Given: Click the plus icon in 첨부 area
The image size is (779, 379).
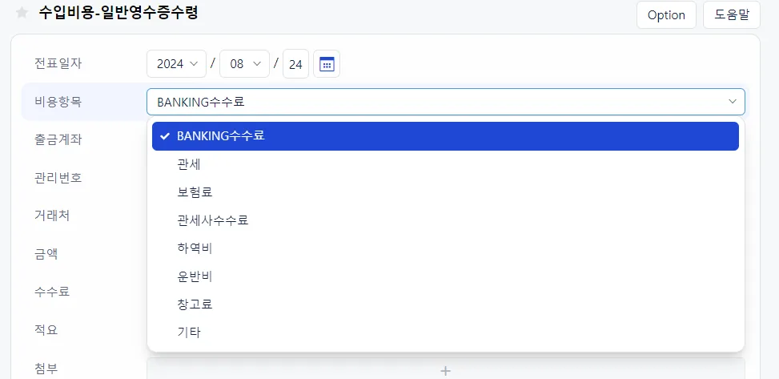Looking at the screenshot, I should click(x=446, y=370).
